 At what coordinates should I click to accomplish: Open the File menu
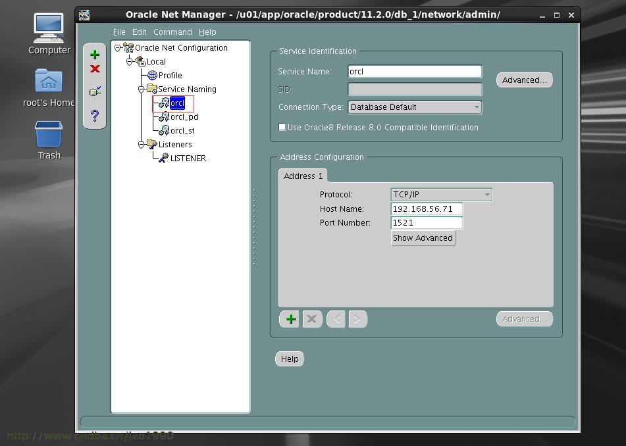coord(119,32)
